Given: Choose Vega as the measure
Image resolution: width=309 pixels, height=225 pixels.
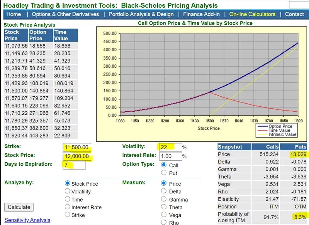Looking at the screenshot, I should point(163,215).
